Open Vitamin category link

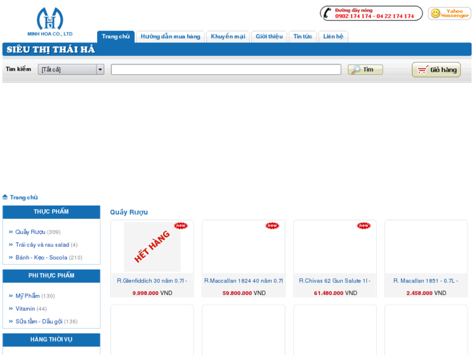(x=25, y=309)
